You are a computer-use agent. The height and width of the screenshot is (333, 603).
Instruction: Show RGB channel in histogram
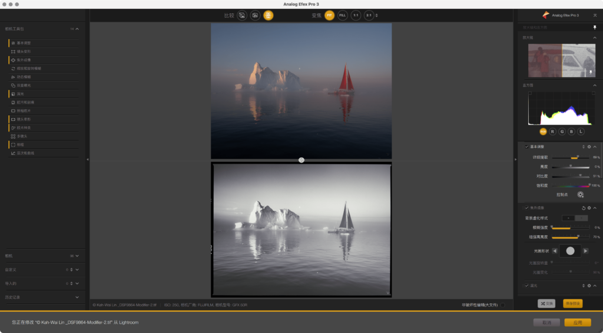point(543,131)
